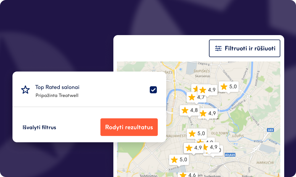Select the 4,8 rating map marker

tap(190, 110)
